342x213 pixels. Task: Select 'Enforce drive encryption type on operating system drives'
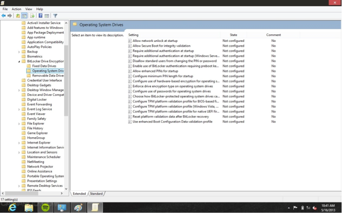pos(173,86)
